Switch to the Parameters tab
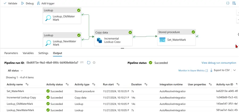The width and height of the screenshot is (239, 112). [x=11, y=53]
